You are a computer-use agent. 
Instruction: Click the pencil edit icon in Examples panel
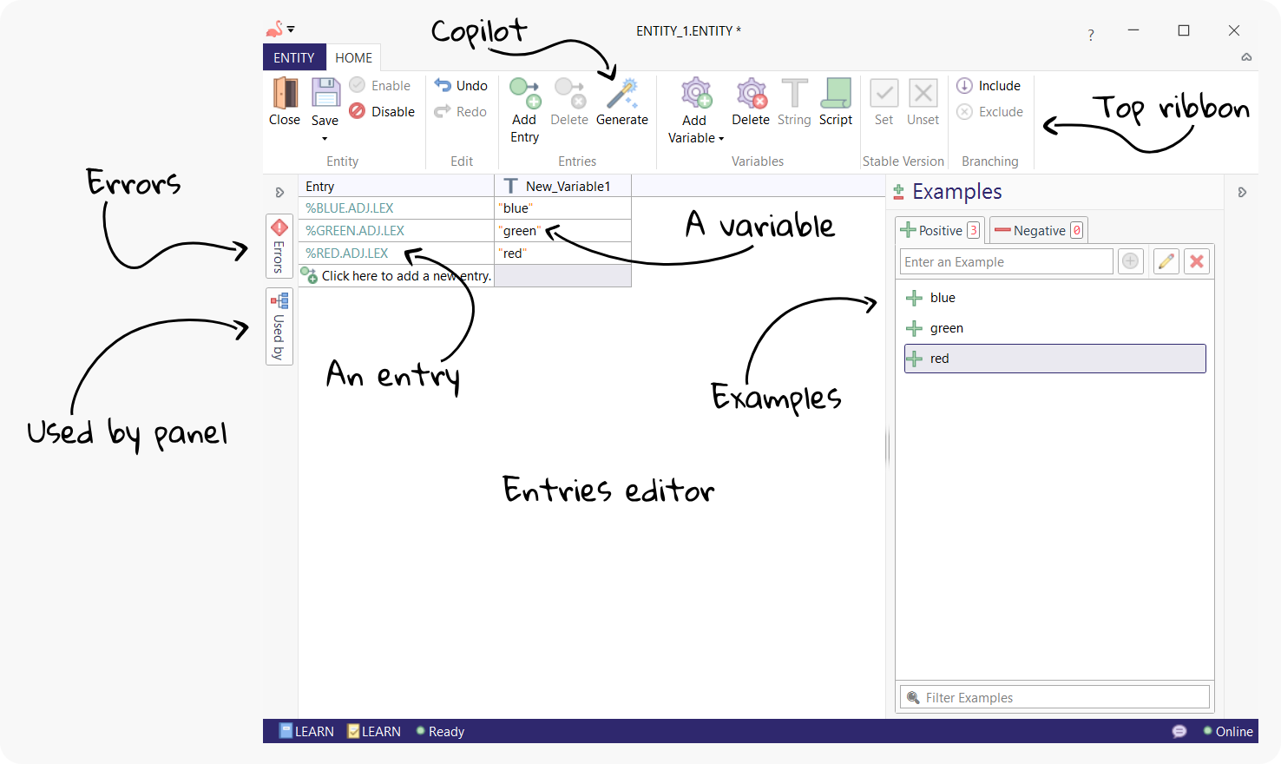(x=1166, y=260)
